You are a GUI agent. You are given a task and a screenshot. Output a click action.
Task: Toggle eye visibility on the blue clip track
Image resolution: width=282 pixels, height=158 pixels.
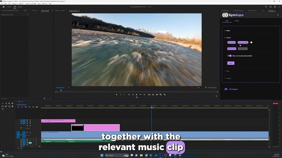click(30, 133)
